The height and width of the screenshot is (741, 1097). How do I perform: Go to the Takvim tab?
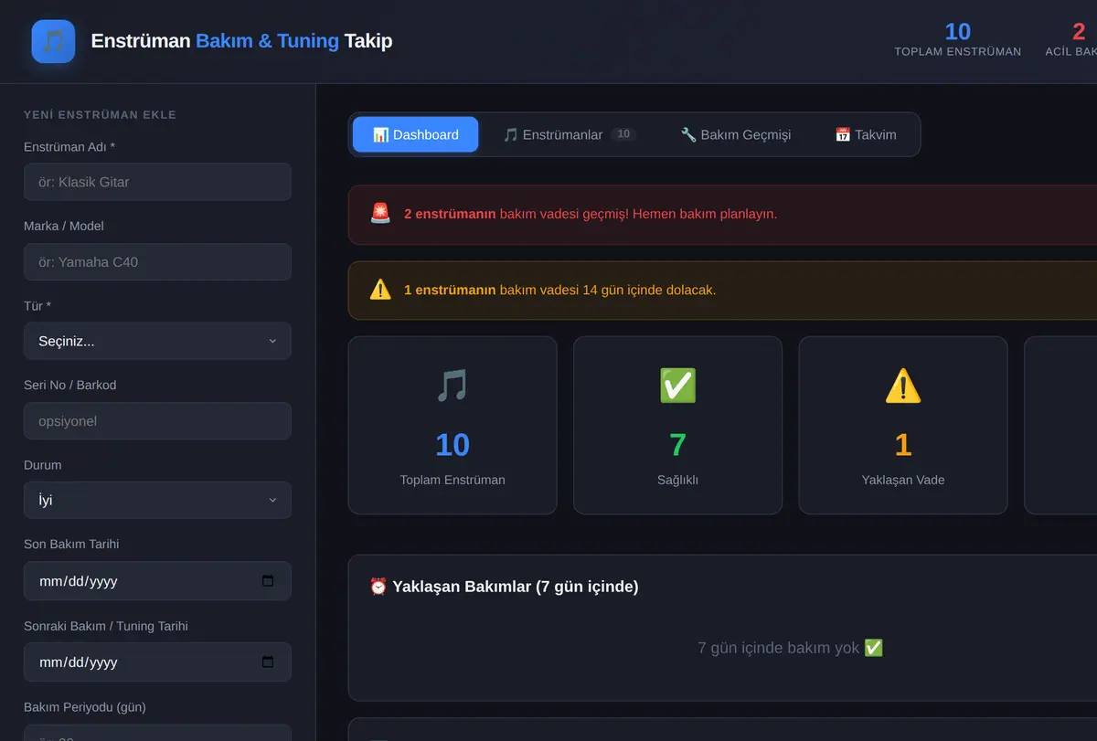tap(866, 134)
